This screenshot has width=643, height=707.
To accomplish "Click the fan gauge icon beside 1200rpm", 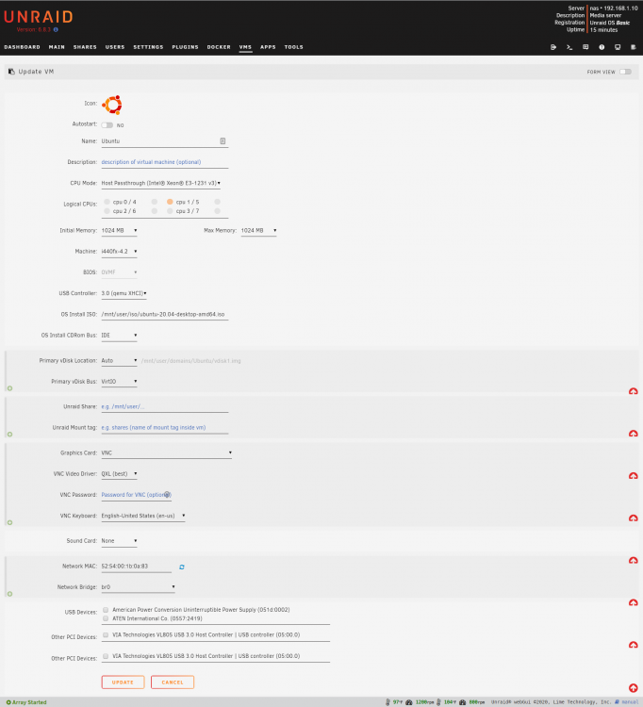I will (x=409, y=702).
